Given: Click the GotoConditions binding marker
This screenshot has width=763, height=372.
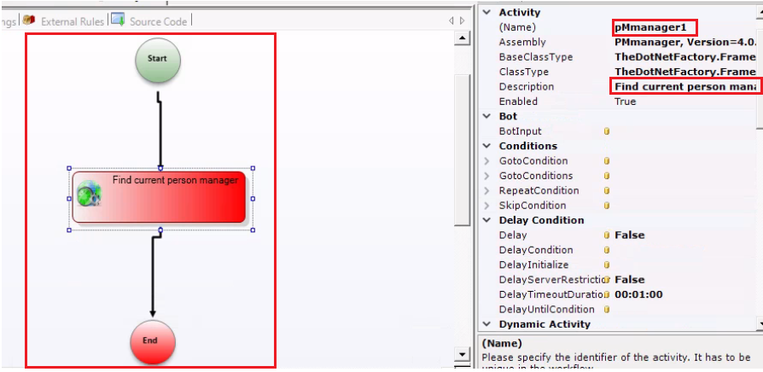Looking at the screenshot, I should tap(606, 176).
